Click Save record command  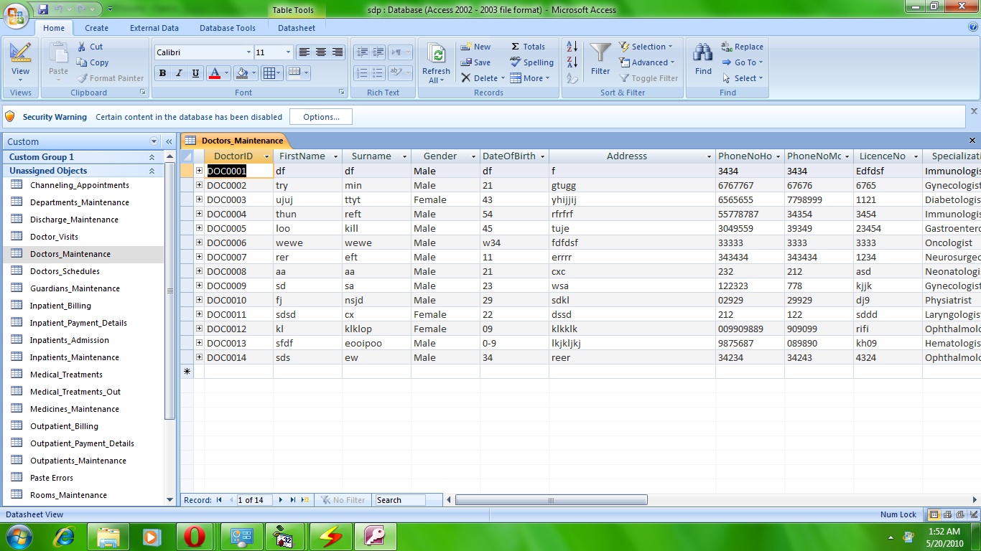coord(475,62)
